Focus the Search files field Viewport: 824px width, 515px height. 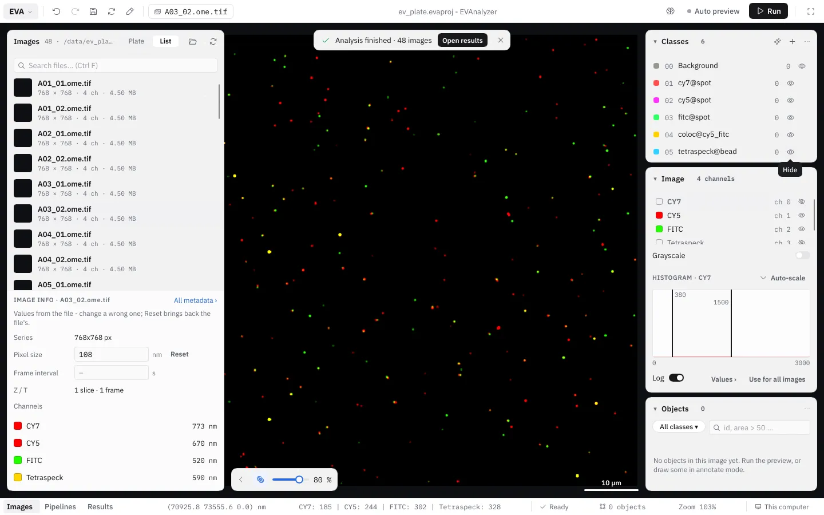point(116,65)
